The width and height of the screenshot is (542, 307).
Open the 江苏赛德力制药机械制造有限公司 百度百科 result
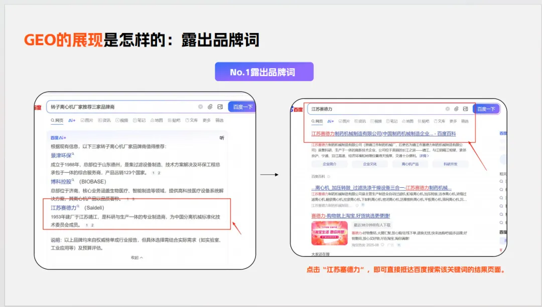tap(383, 134)
